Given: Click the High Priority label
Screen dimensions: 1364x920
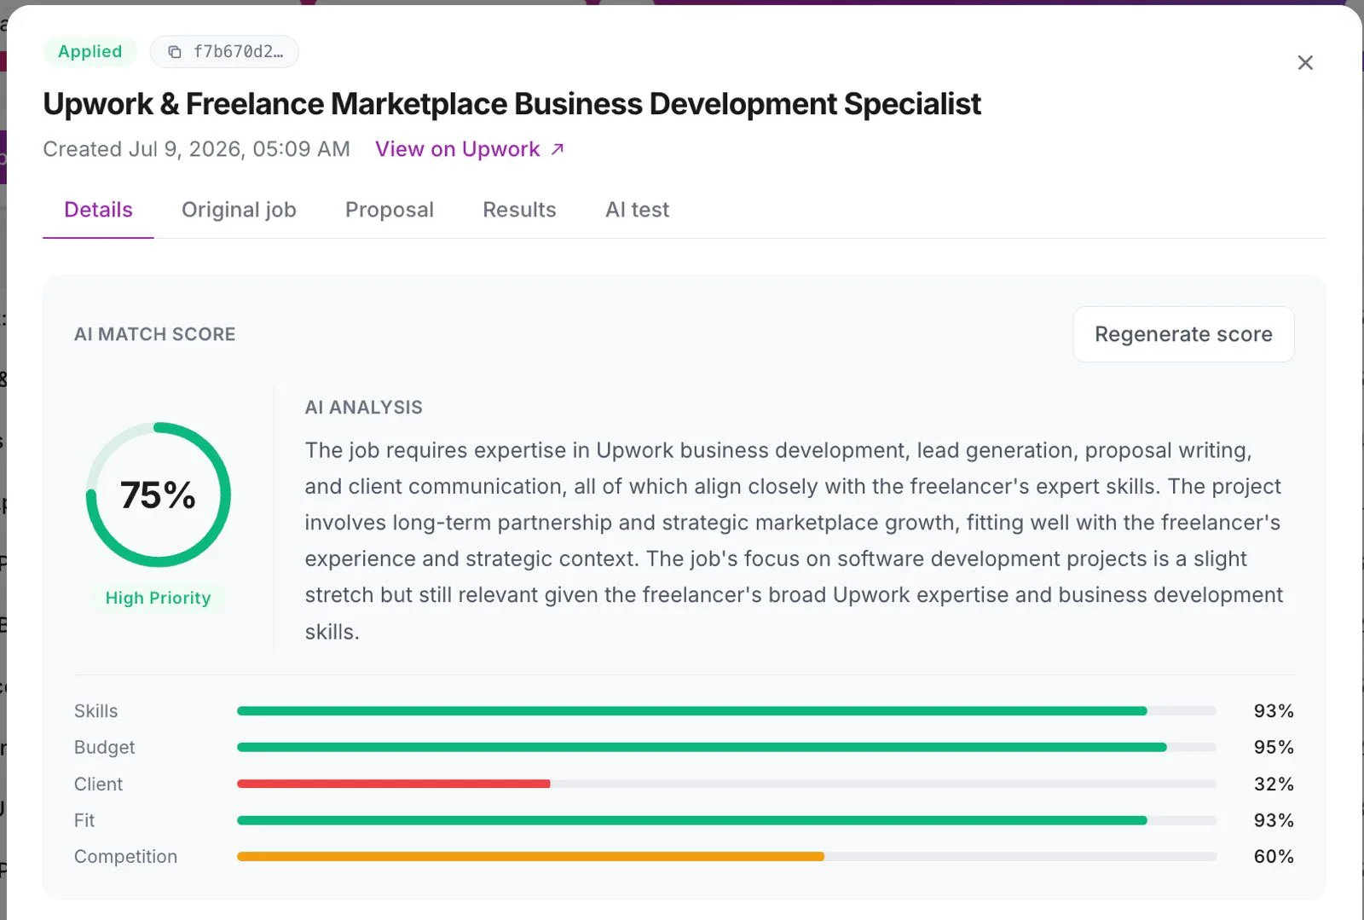Looking at the screenshot, I should [x=158, y=598].
